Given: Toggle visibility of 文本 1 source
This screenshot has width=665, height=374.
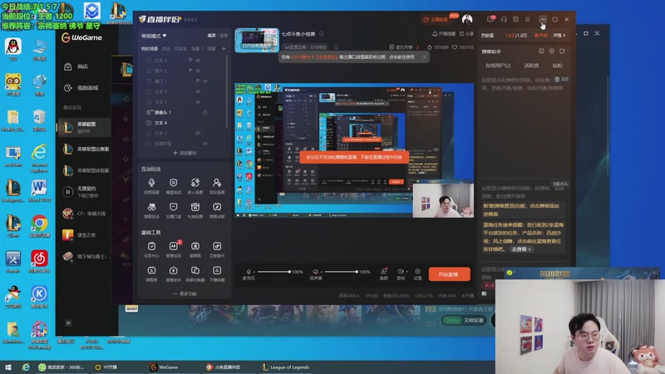Looking at the screenshot, I should [x=198, y=102].
